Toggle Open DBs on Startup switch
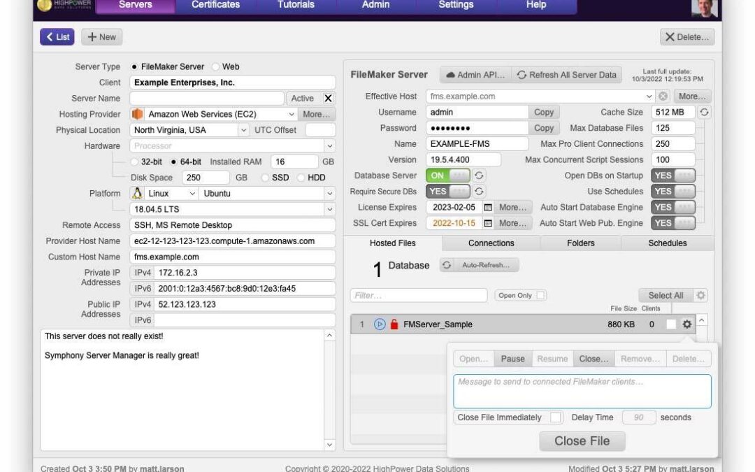This screenshot has height=472, width=755. pos(673,176)
